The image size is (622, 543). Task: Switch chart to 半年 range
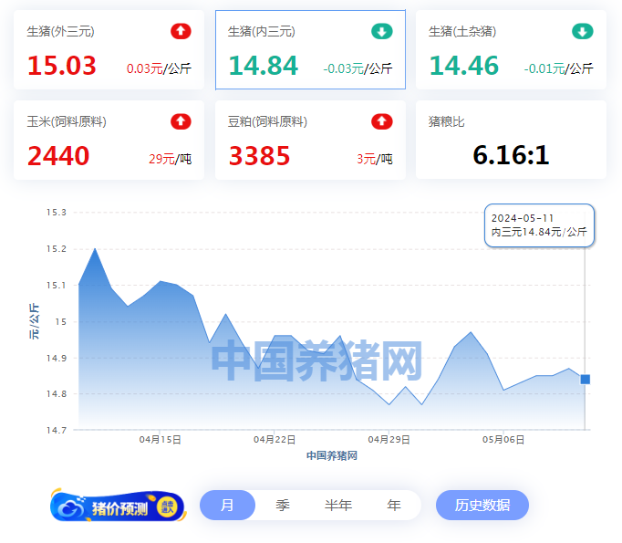[338, 505]
